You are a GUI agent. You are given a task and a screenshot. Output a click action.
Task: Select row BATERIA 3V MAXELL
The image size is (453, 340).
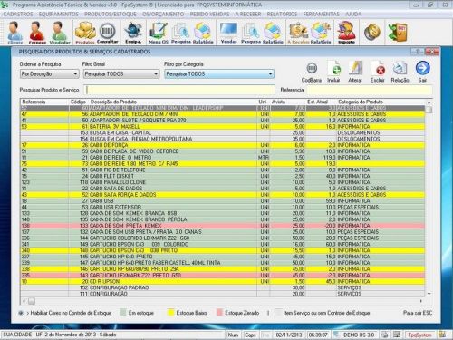pyautogui.click(x=223, y=127)
